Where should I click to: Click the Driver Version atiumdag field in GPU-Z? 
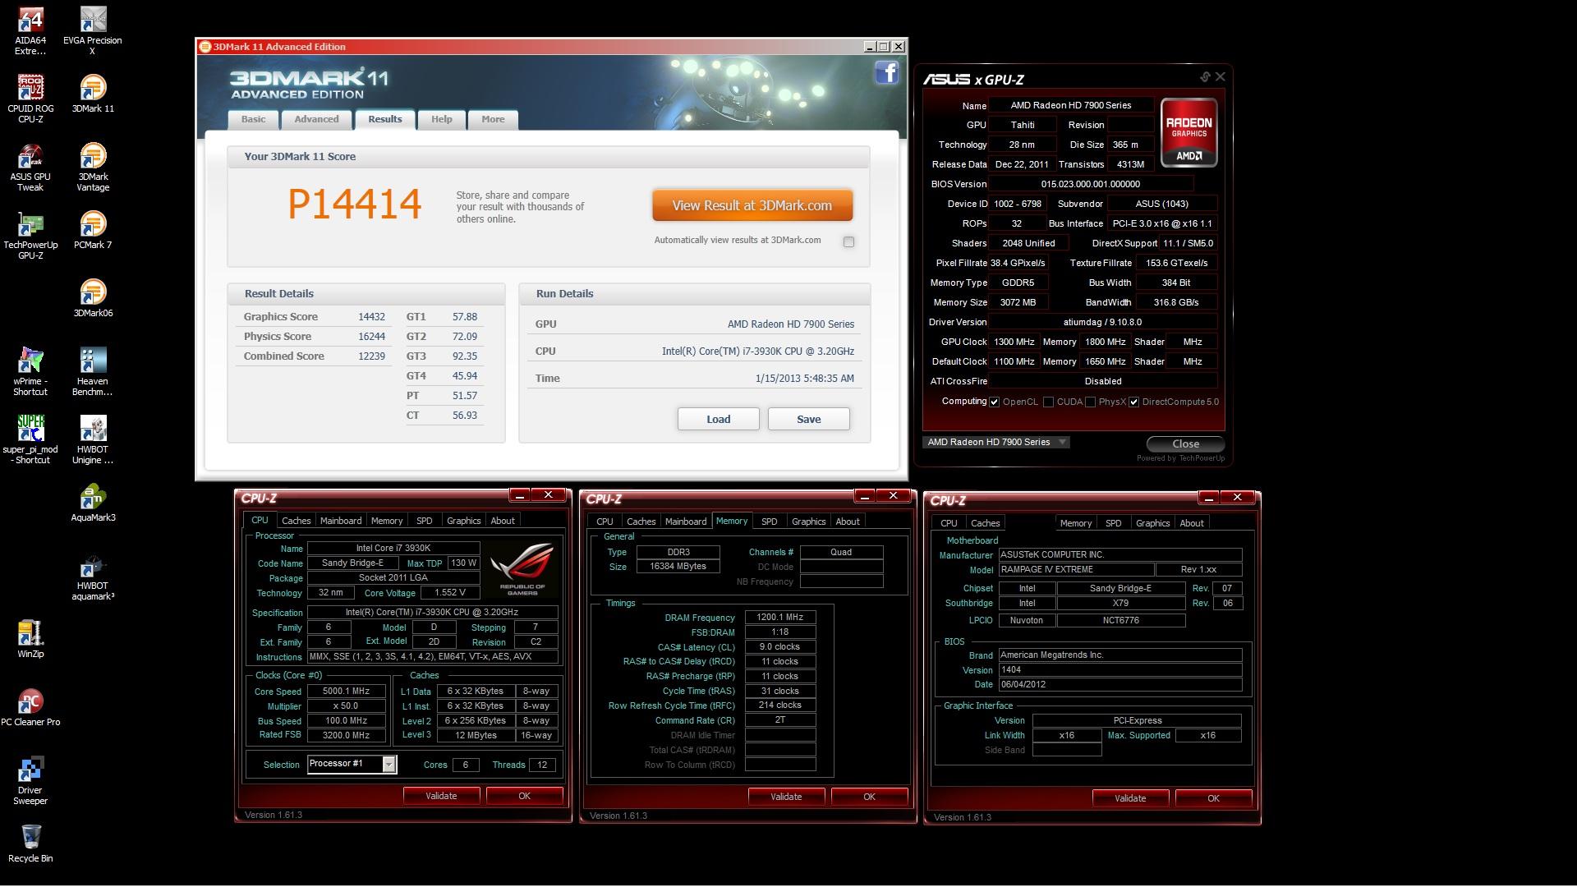[1102, 322]
